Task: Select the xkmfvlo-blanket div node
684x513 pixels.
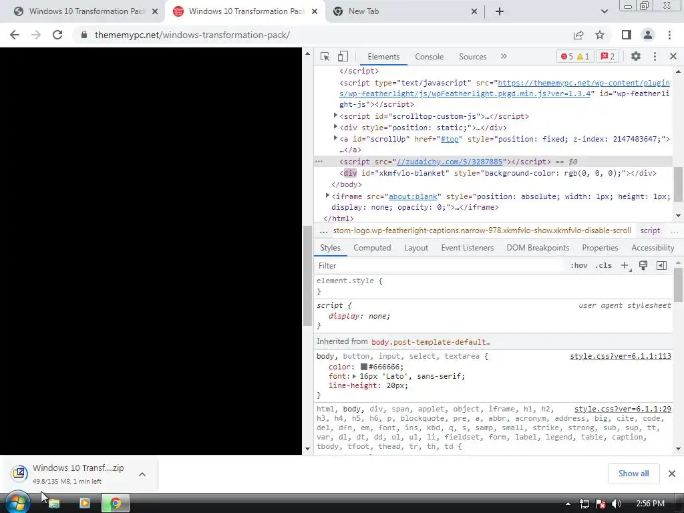Action: [498, 173]
